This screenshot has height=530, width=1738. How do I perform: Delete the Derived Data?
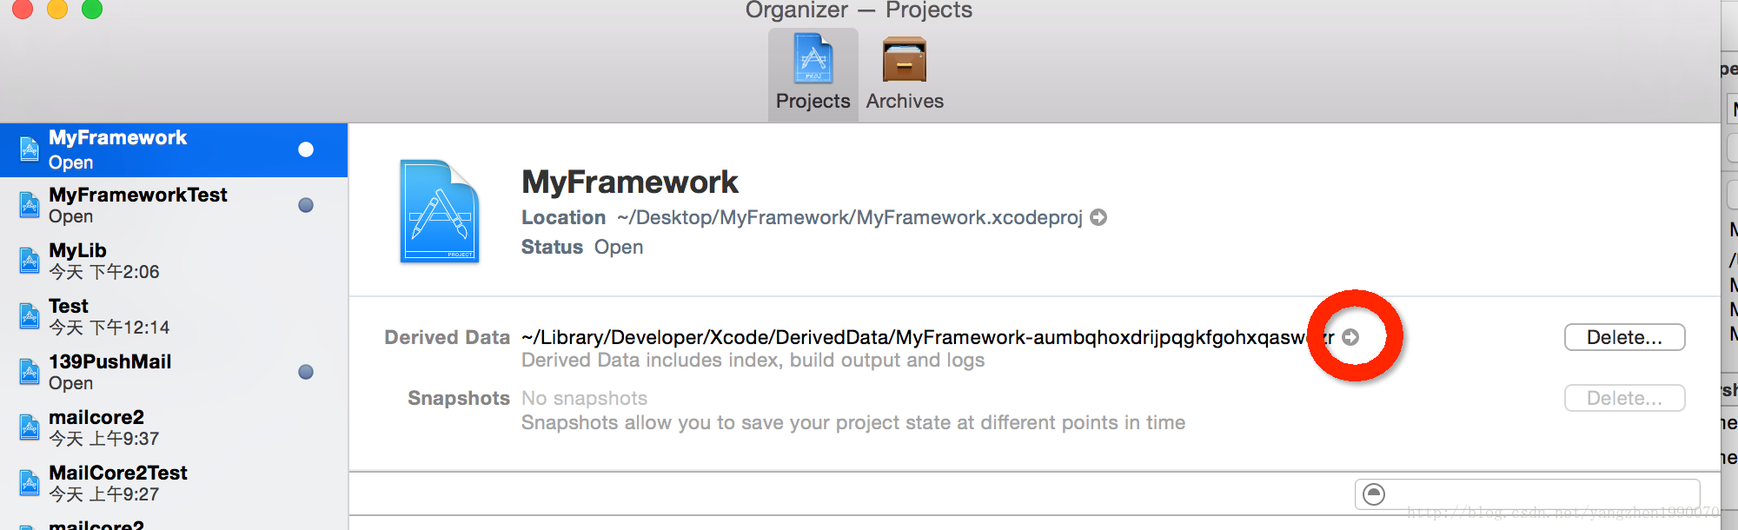click(x=1624, y=337)
